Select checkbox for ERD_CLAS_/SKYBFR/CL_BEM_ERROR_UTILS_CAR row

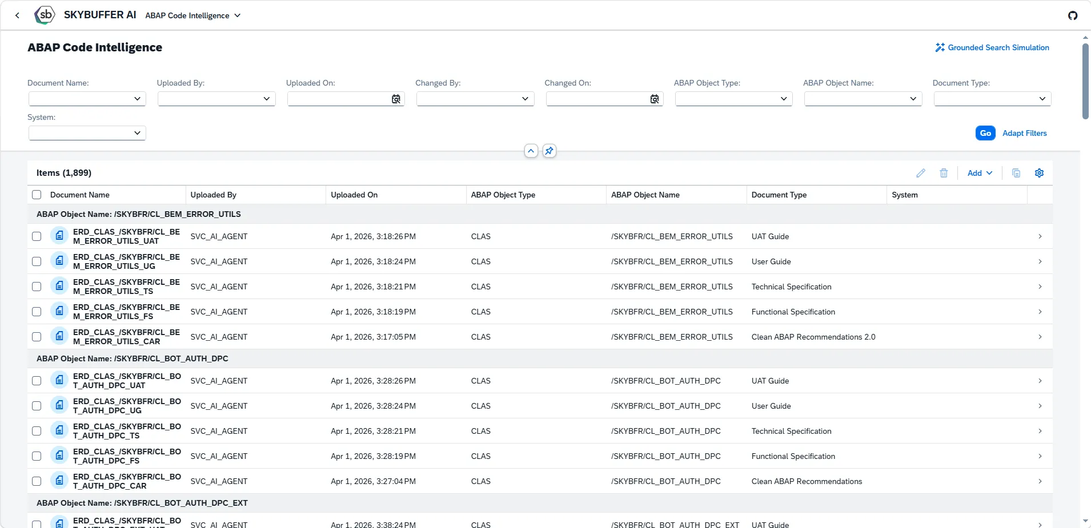coord(37,337)
